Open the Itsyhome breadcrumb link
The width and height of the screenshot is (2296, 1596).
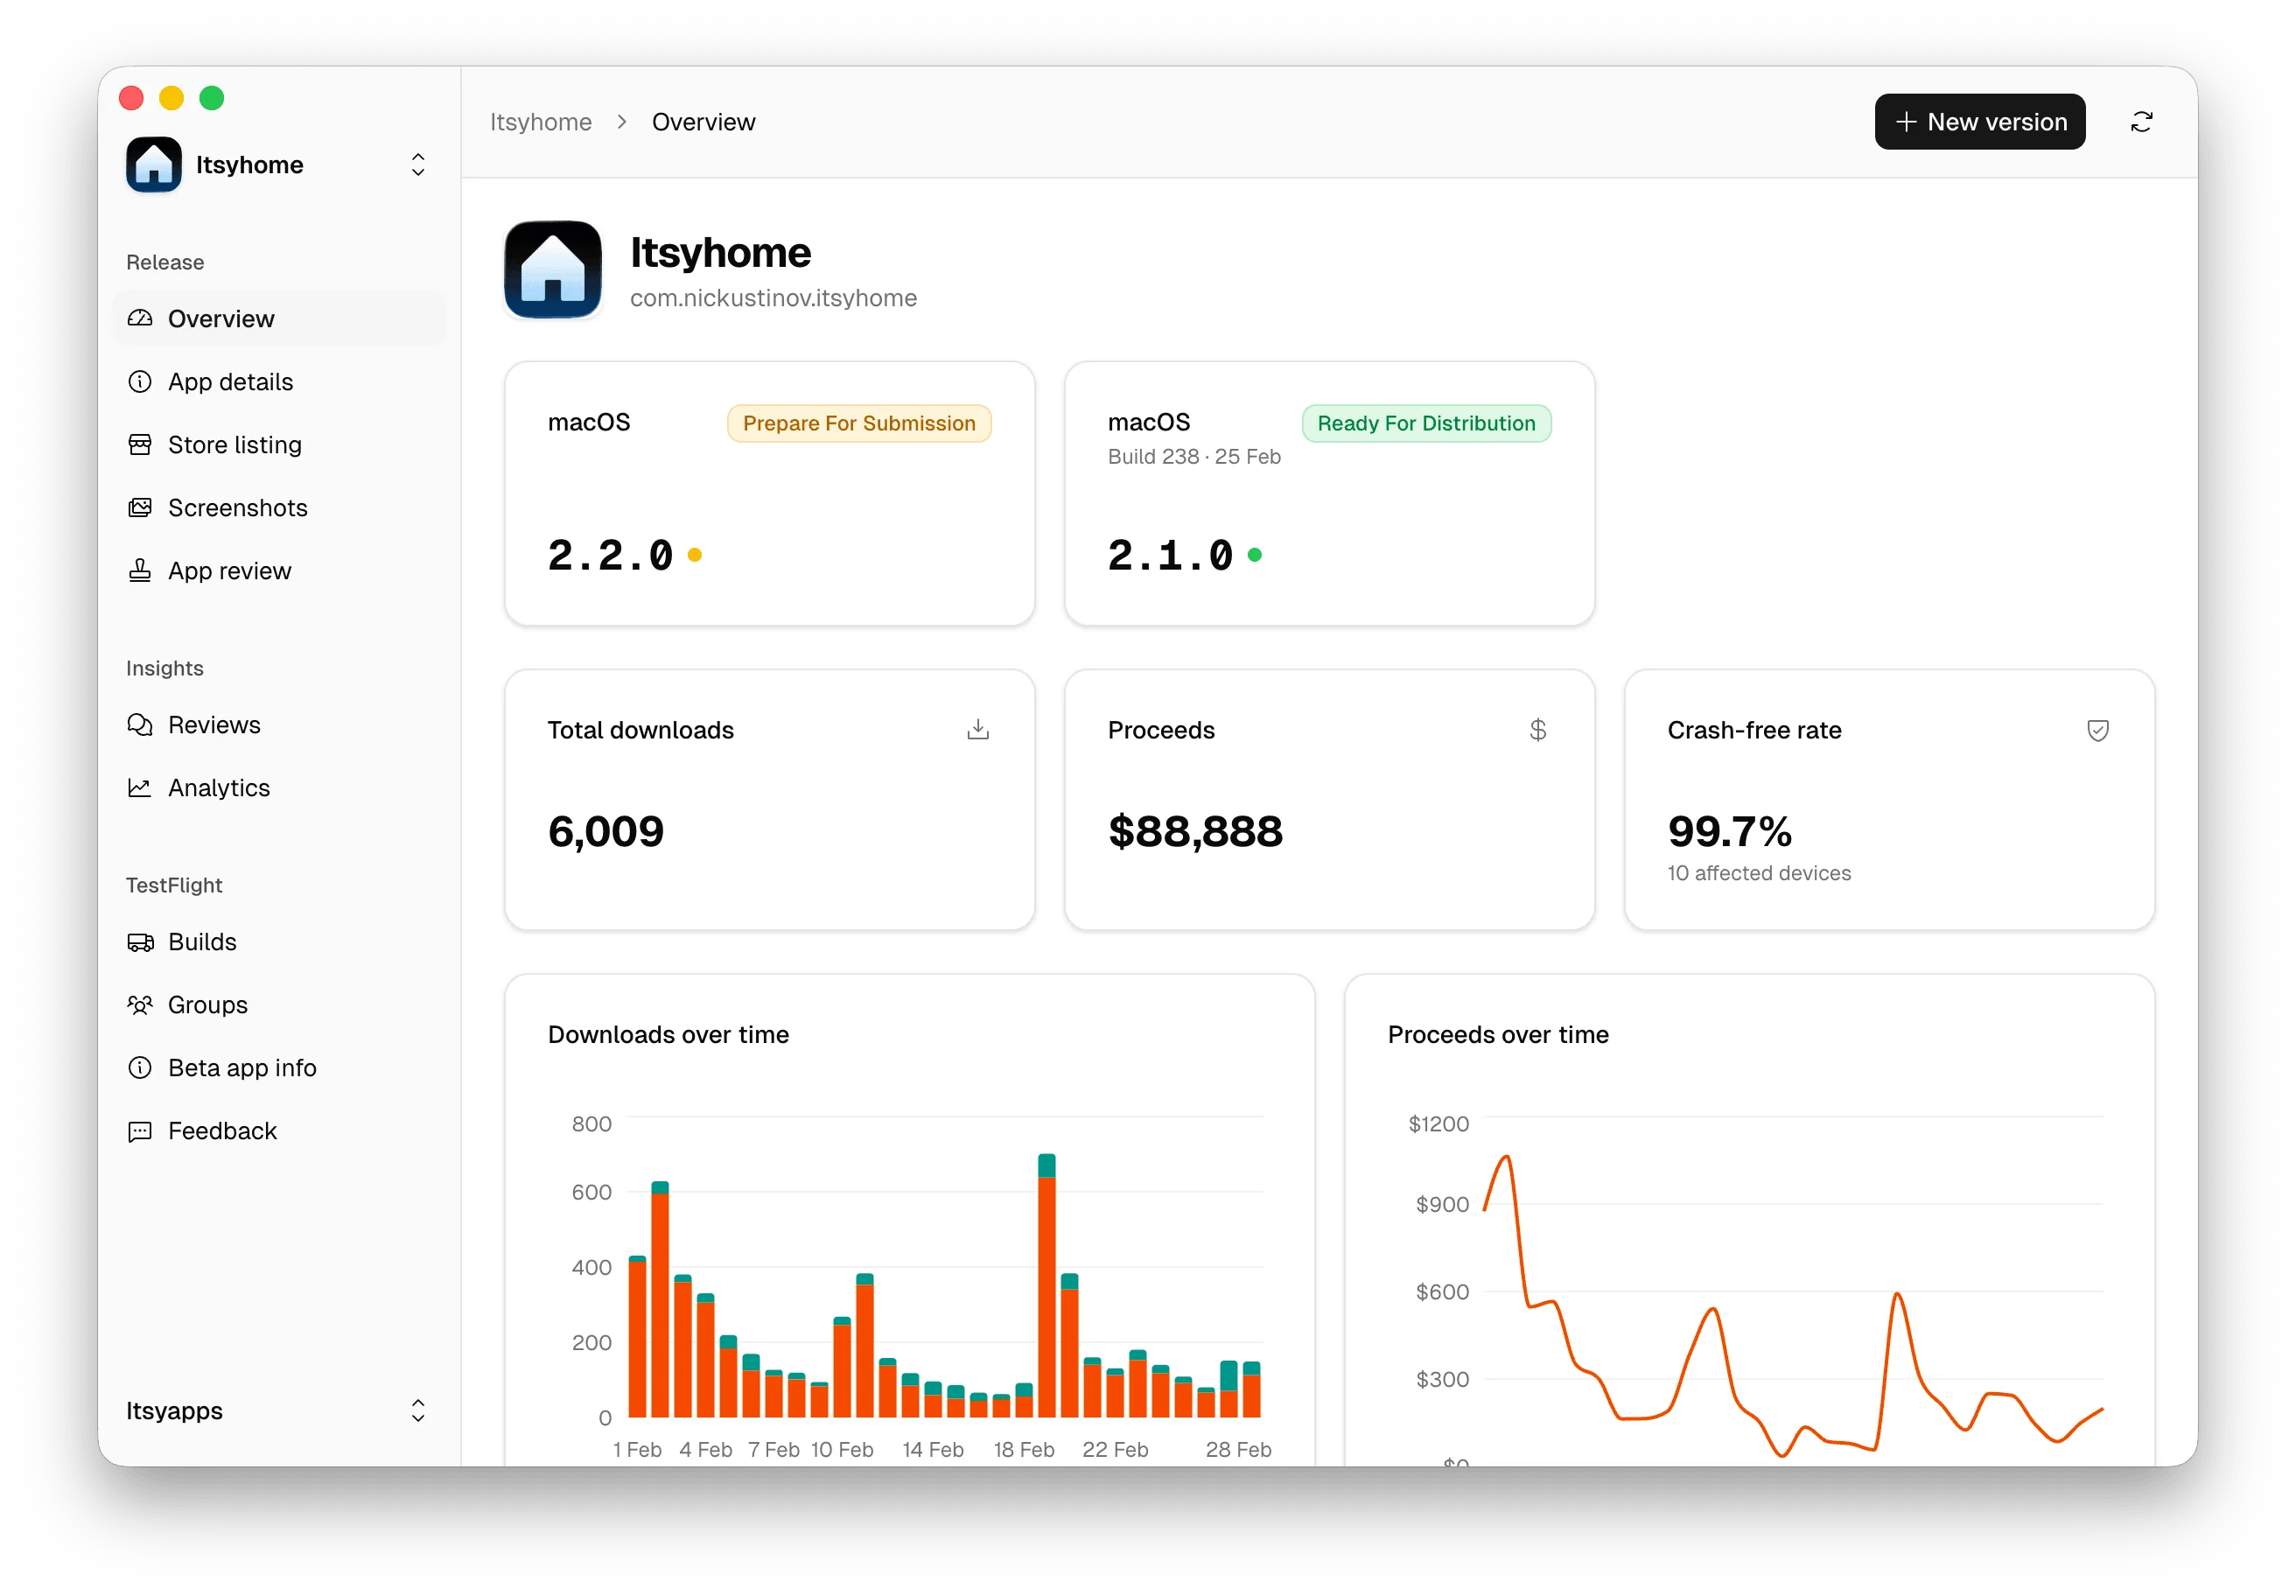click(541, 121)
